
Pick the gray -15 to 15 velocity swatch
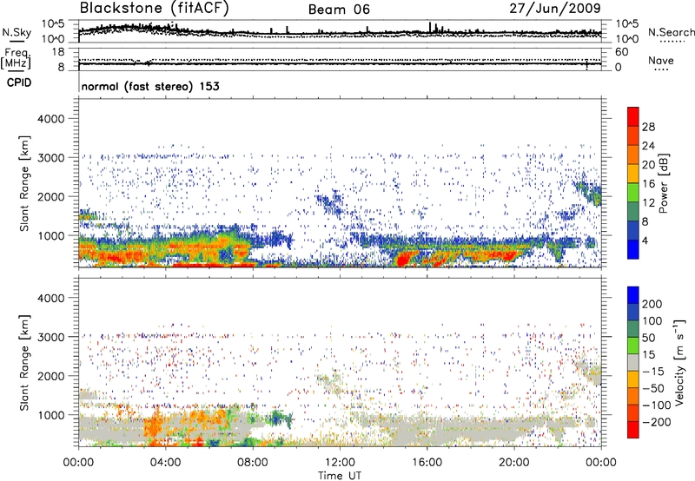(633, 362)
